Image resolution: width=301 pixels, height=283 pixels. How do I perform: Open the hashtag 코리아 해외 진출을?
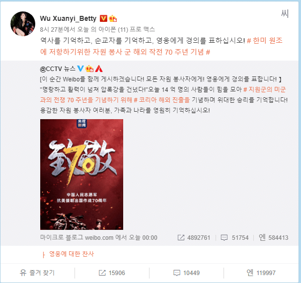click(x=161, y=100)
